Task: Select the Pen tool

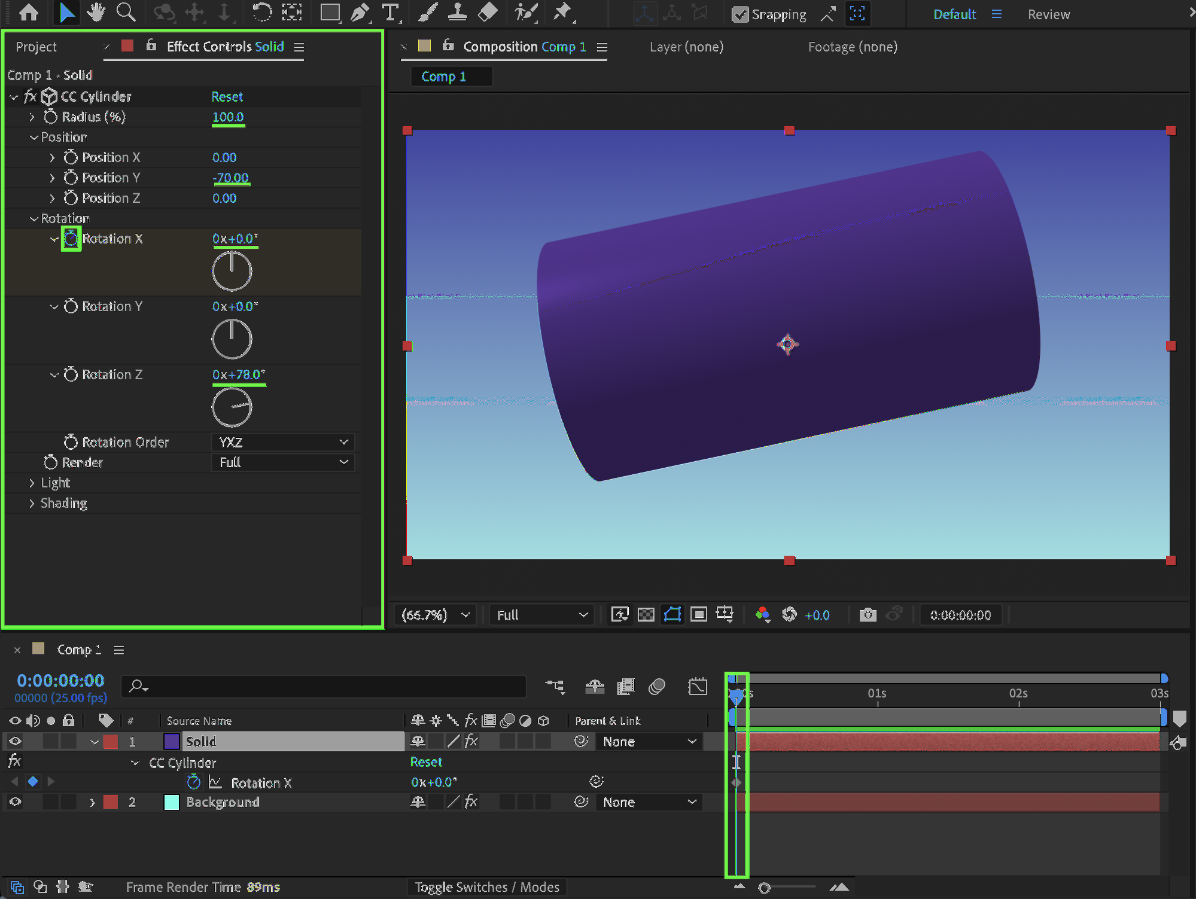Action: (360, 13)
